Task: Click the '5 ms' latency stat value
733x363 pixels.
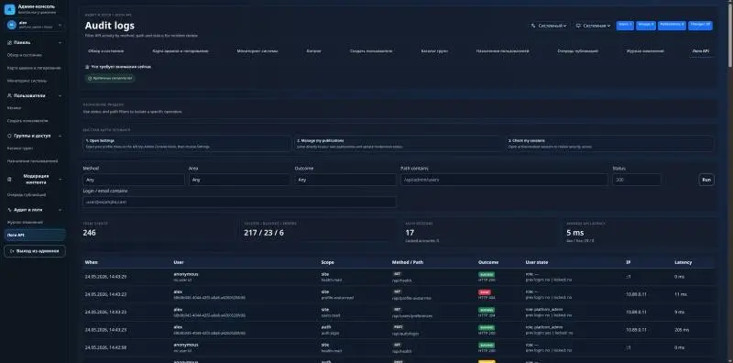Action: 575,233
